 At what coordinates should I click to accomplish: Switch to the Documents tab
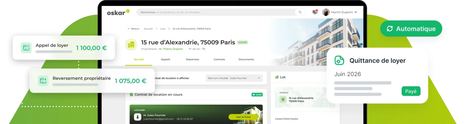(x=246, y=59)
